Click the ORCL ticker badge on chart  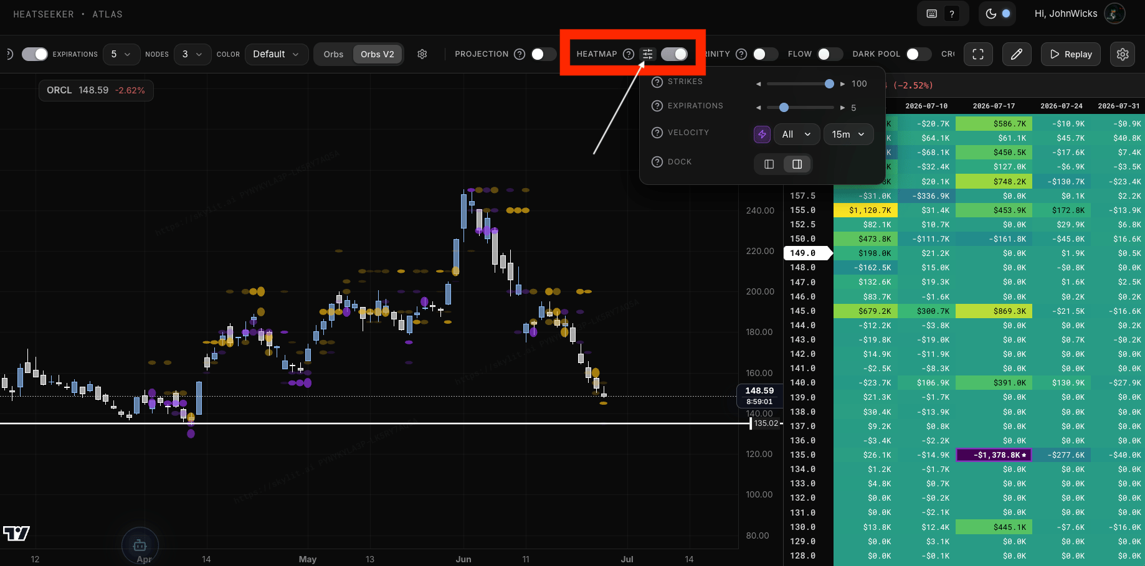pos(96,90)
